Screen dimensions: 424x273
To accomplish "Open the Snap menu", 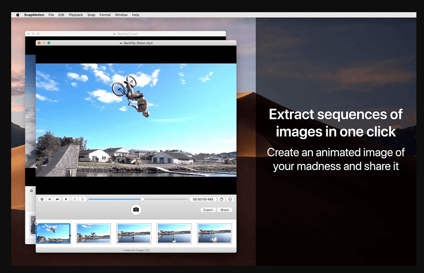I will click(91, 15).
